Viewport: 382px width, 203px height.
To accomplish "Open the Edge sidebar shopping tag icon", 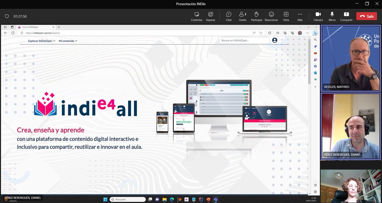I will point(315,46).
